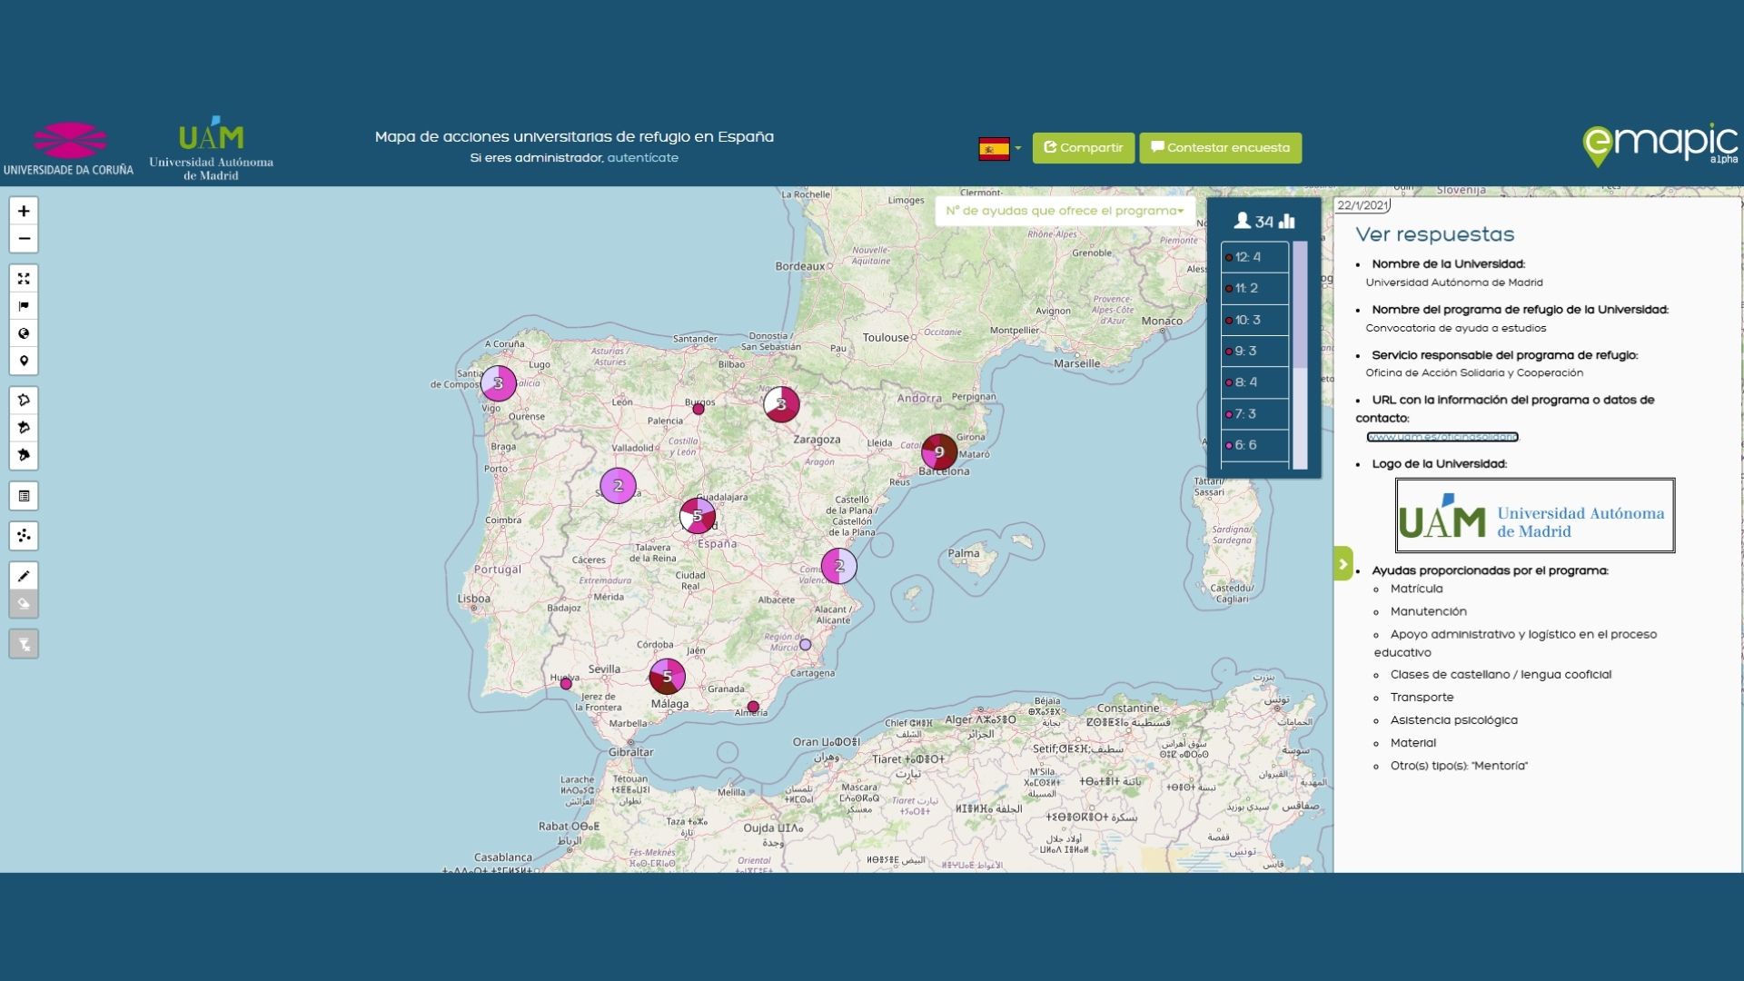Click the 'Ver respuestas' heading
Image resolution: width=1744 pixels, height=981 pixels.
click(1434, 234)
